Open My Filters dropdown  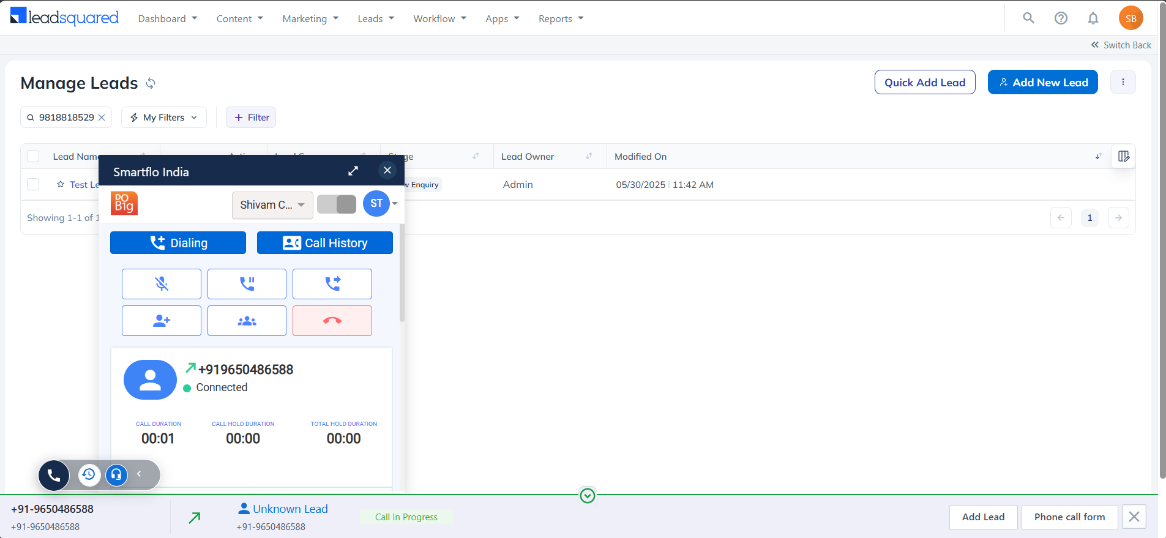[163, 118]
